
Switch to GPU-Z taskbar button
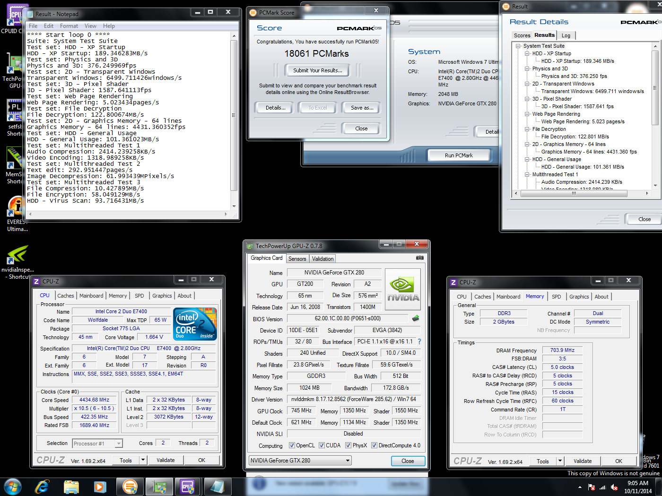[x=159, y=487]
